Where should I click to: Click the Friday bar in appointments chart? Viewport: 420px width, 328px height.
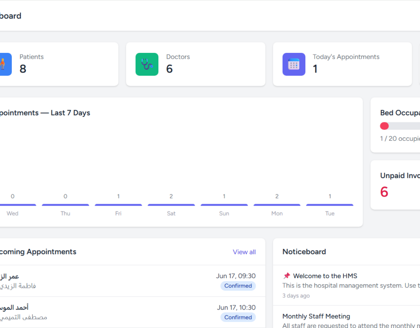[x=119, y=205]
